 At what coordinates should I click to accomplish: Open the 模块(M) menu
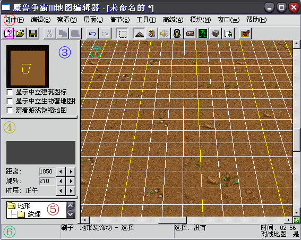coord(200,20)
